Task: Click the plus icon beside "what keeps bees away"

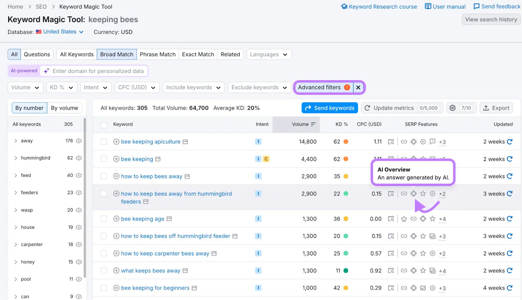Action: (116, 270)
